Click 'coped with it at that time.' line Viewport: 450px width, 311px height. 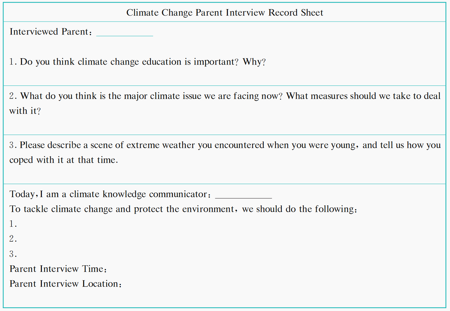click(x=64, y=160)
